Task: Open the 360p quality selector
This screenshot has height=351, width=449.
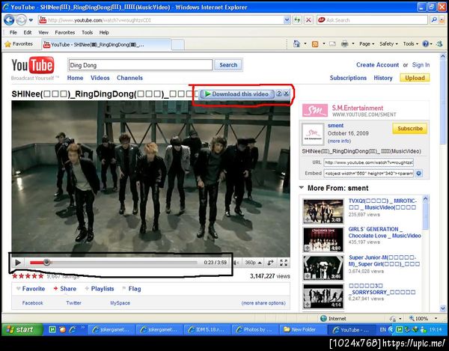Action: [x=253, y=263]
